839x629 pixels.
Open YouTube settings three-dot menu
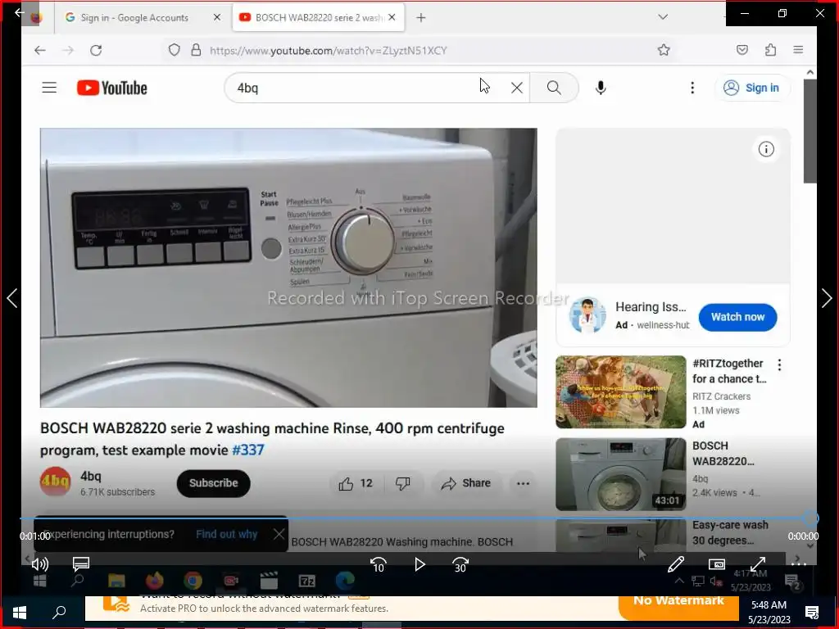point(692,88)
